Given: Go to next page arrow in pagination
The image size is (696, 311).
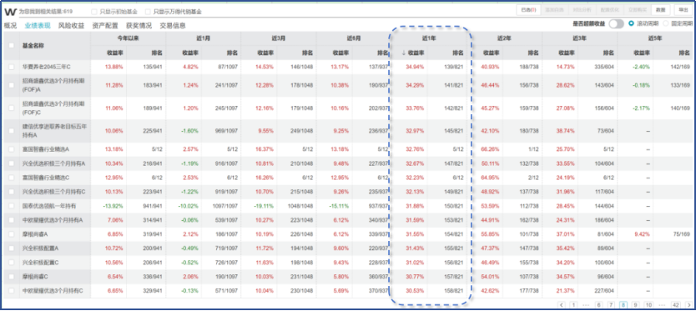Looking at the screenshot, I should coord(688,305).
